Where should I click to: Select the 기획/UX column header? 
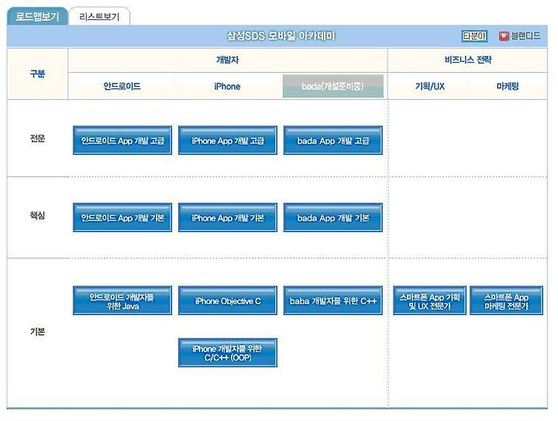tap(430, 86)
